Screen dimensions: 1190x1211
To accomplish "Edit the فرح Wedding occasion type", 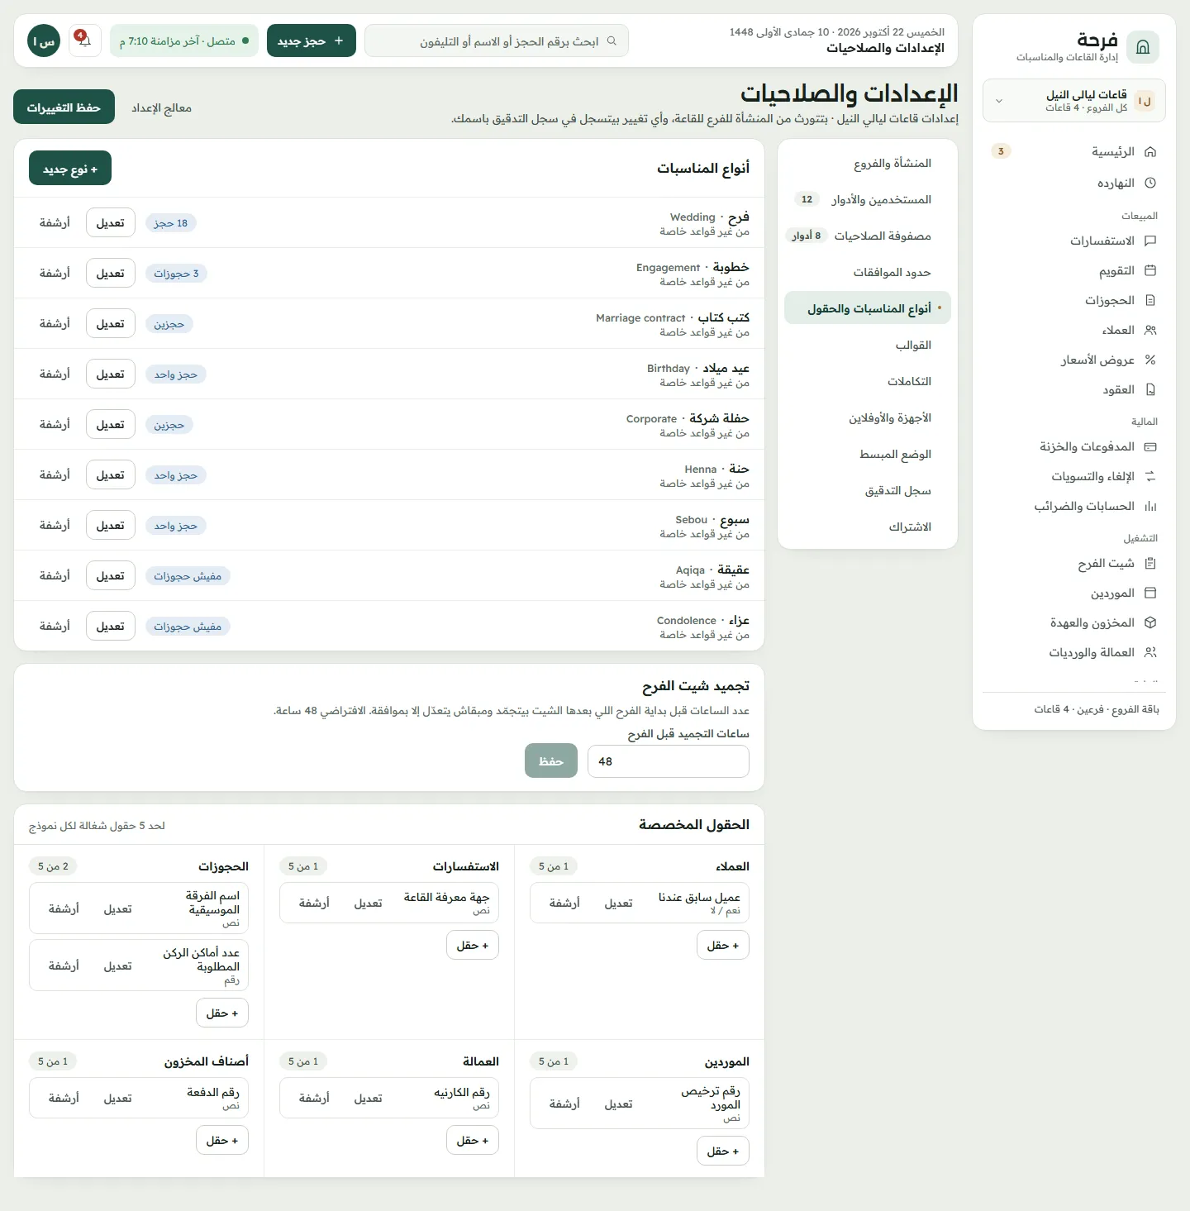I will coord(110,222).
